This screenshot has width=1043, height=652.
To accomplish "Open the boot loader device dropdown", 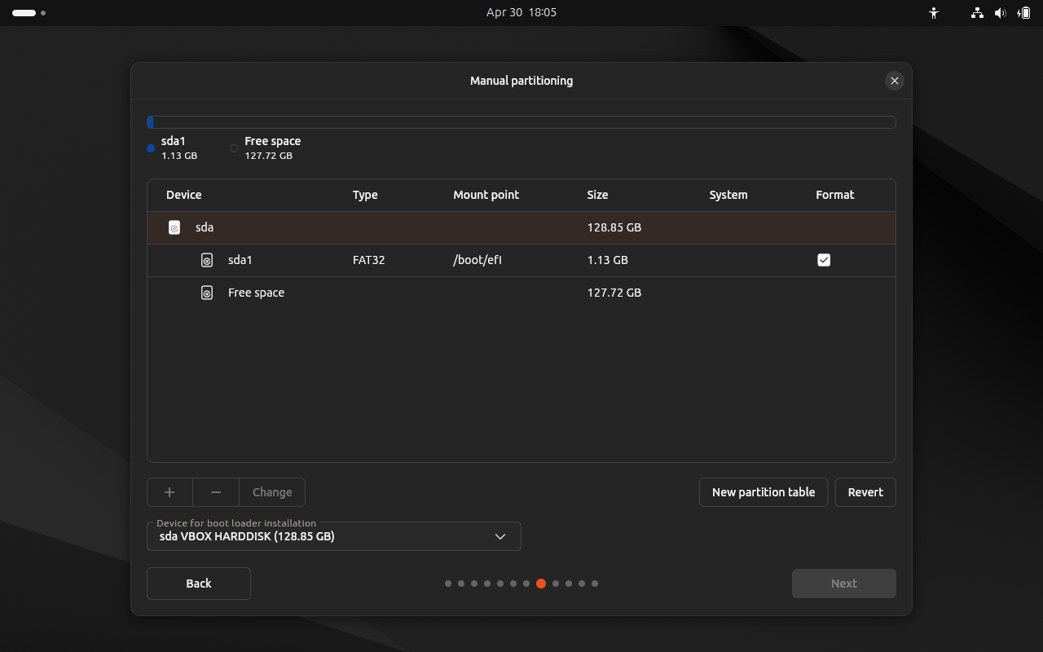I will tap(333, 536).
